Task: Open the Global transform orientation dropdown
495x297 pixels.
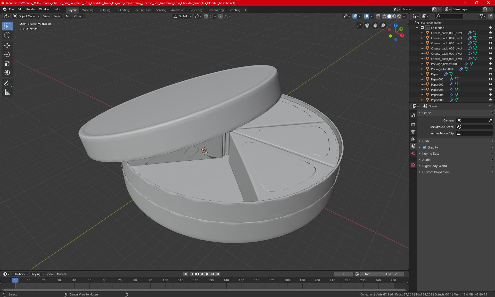Action: 183,16
